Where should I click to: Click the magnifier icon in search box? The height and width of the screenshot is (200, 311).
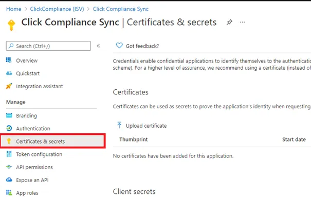11,46
